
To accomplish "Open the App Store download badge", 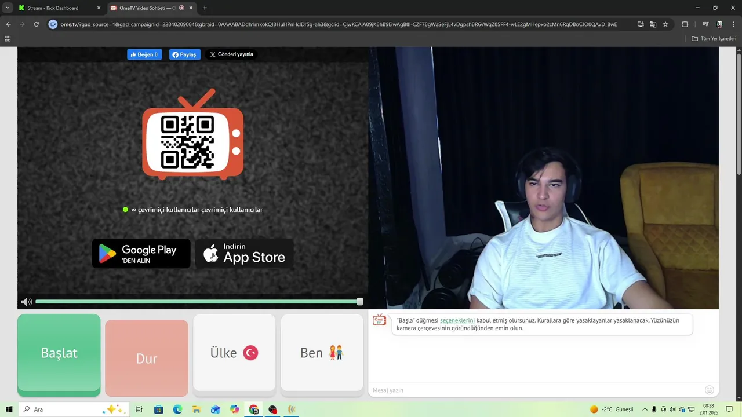I will pyautogui.click(x=244, y=253).
